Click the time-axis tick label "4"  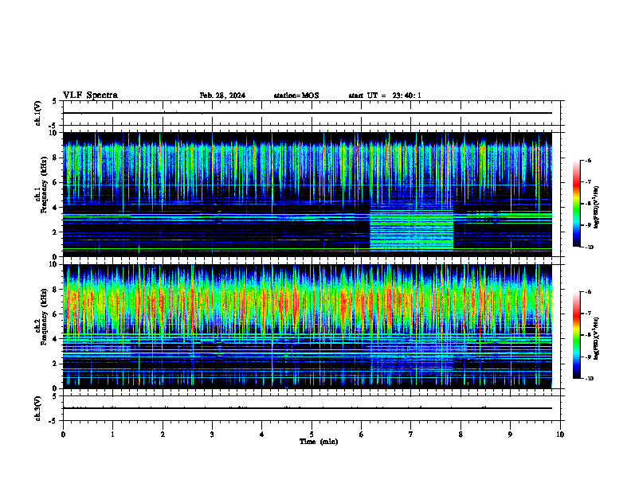262,434
